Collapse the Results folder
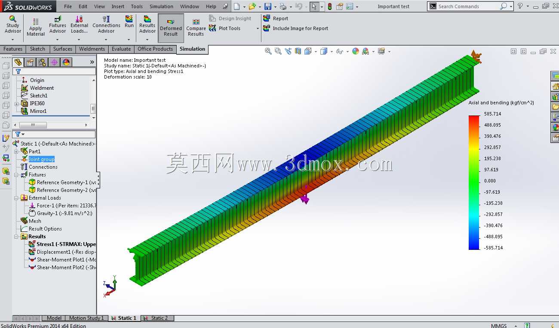The width and height of the screenshot is (559, 328). 16,237
